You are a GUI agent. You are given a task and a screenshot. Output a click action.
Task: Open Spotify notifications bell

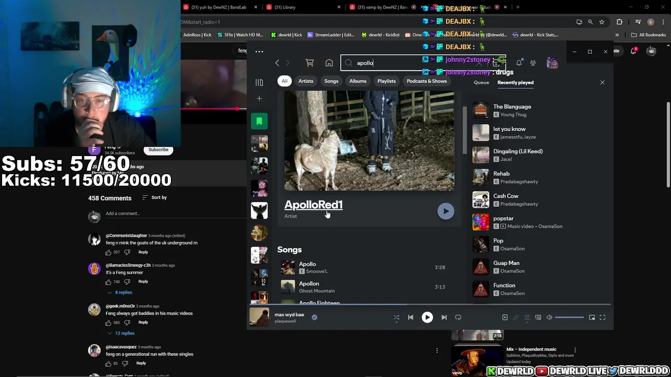pyautogui.click(x=519, y=63)
